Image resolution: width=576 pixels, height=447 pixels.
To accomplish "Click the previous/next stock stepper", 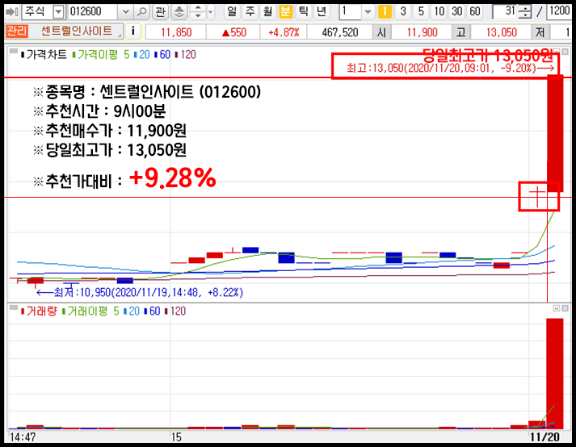I will (198, 12).
